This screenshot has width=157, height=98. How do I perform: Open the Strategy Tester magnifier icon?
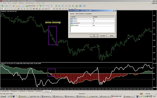(23, 6)
